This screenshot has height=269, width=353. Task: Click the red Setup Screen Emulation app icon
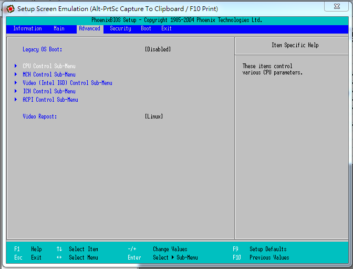tap(10, 9)
